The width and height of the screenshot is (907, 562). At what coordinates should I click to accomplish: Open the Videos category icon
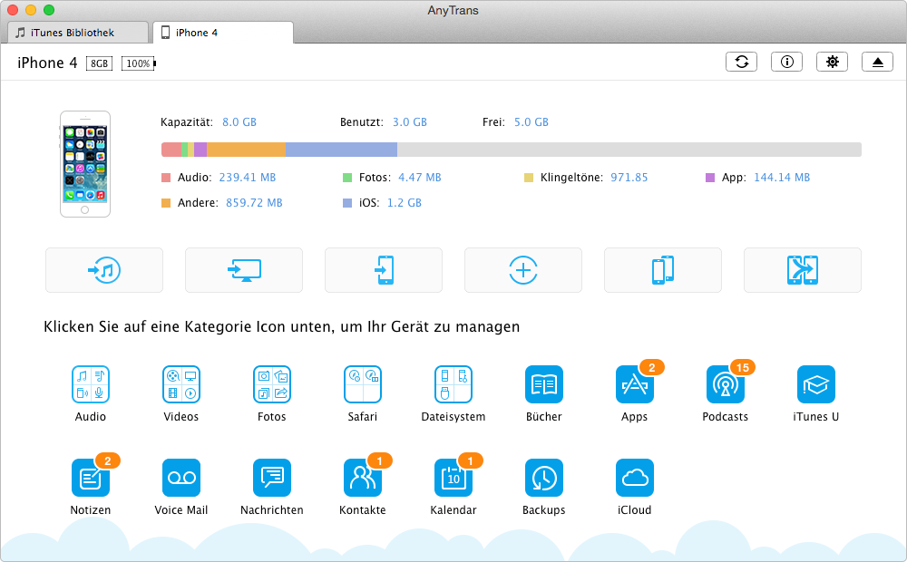[181, 384]
